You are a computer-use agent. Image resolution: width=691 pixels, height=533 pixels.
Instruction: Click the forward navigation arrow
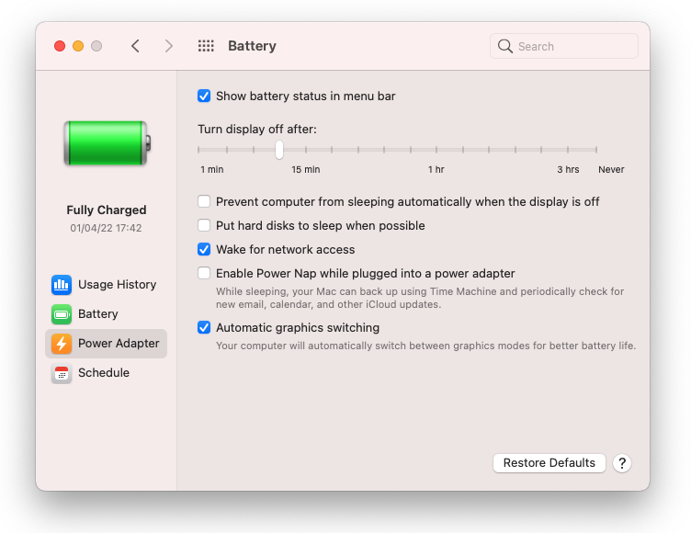click(x=168, y=46)
